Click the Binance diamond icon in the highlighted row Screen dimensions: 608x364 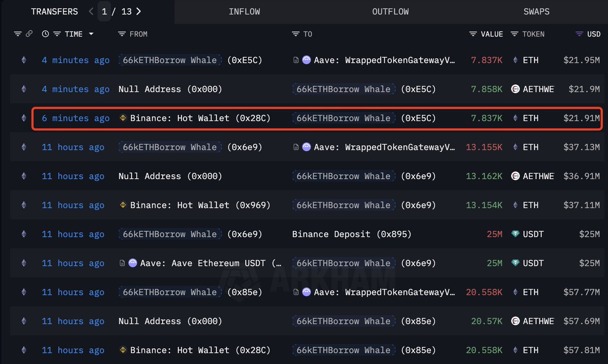pyautogui.click(x=123, y=118)
